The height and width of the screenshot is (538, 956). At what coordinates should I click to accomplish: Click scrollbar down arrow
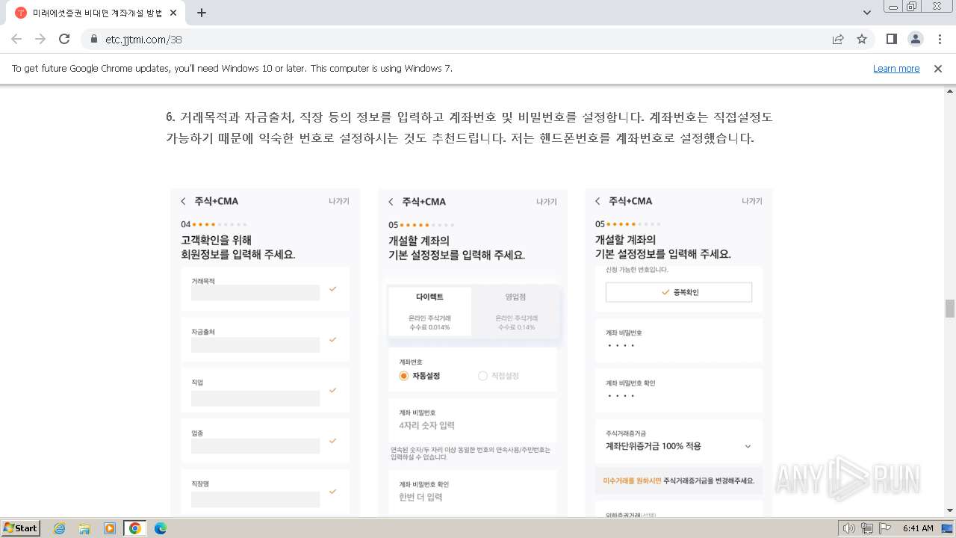[949, 510]
